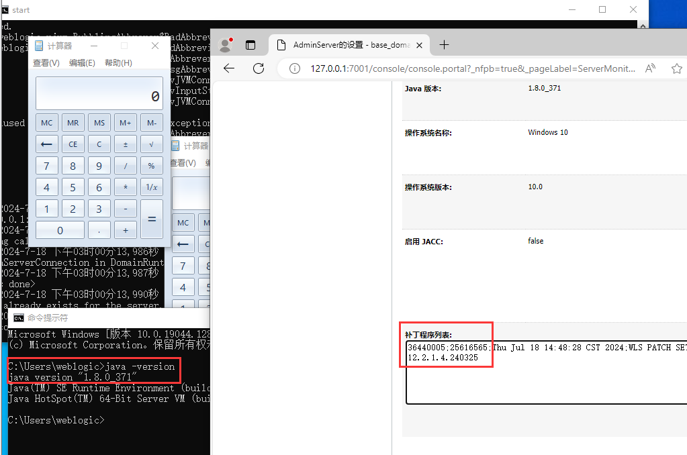Open browser profile avatar
The width and height of the screenshot is (687, 455).
pos(225,45)
